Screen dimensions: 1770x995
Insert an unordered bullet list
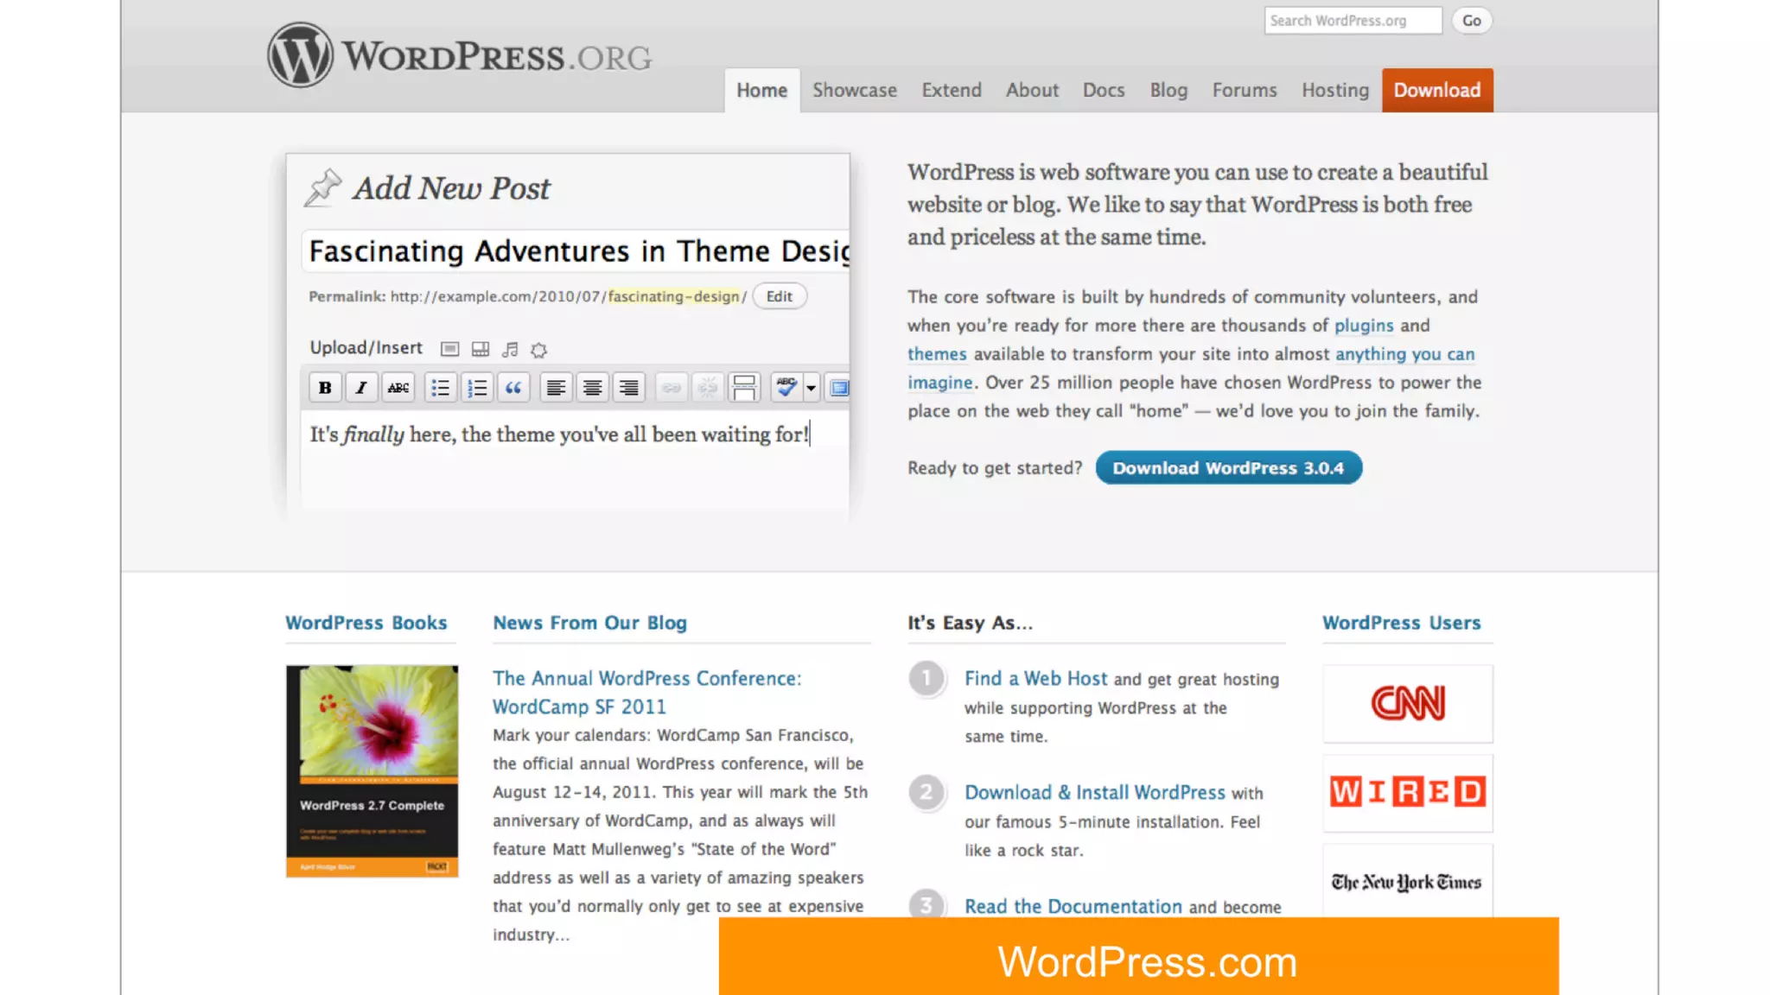[x=440, y=388]
